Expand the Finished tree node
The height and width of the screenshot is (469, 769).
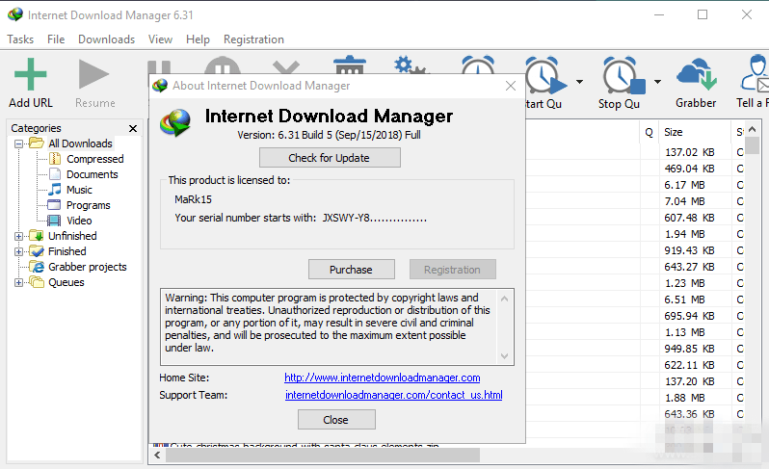[x=18, y=252]
